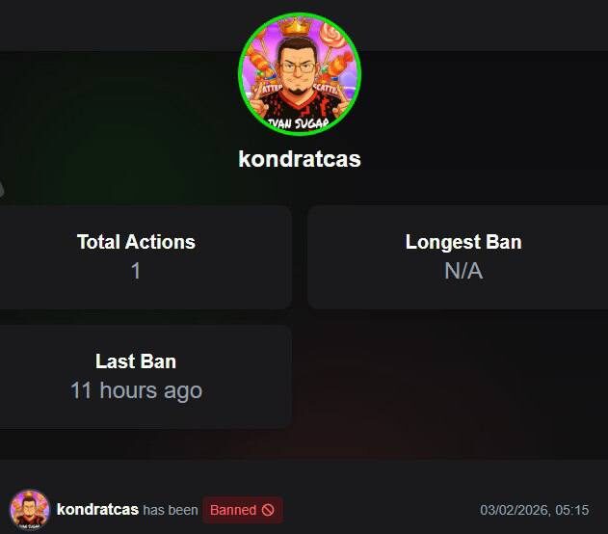Click the 'has been' text in log entry
This screenshot has height=534, width=608.
[171, 510]
